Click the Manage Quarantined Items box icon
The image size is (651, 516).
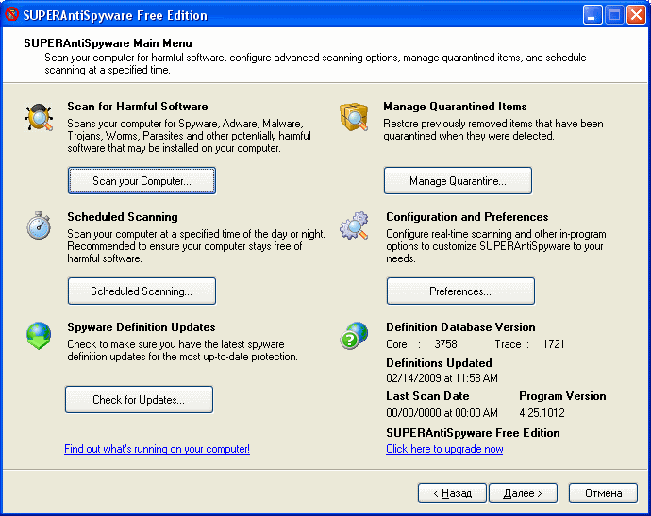coord(354,117)
